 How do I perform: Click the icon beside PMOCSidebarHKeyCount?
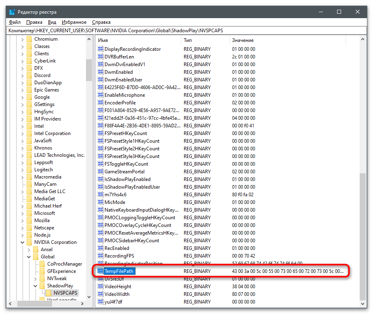coord(101,240)
